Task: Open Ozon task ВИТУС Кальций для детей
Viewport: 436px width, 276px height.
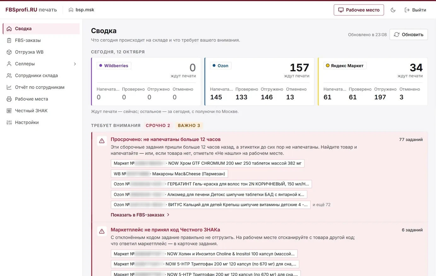Action: [x=211, y=205]
